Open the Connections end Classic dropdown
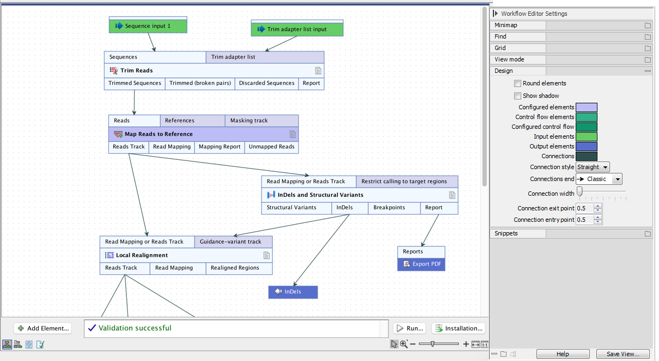 click(599, 178)
